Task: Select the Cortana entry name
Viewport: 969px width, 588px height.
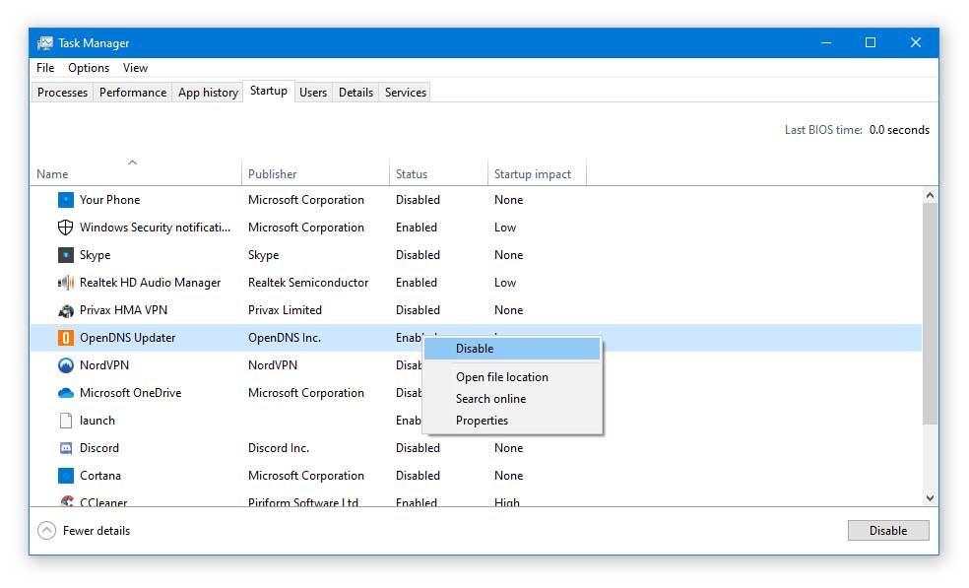Action: (100, 476)
